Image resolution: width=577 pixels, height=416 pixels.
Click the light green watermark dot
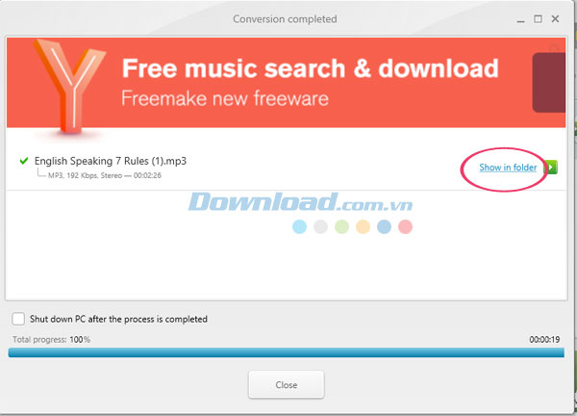pos(341,226)
